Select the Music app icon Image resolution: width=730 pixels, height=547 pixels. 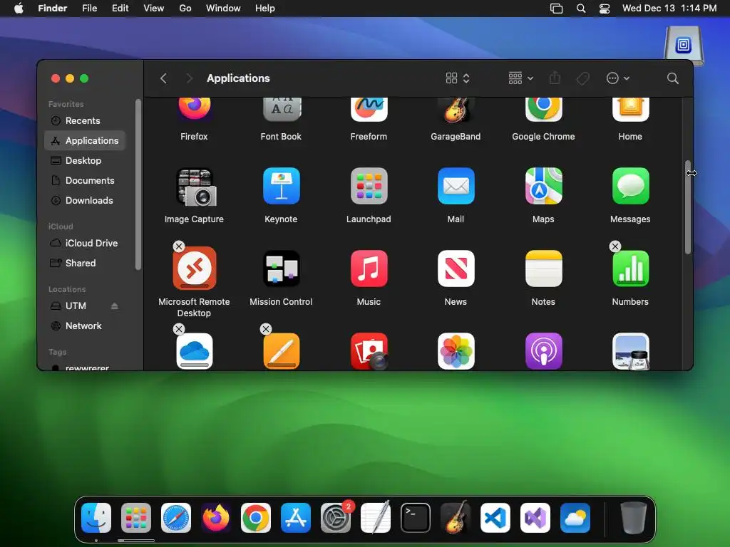click(369, 269)
